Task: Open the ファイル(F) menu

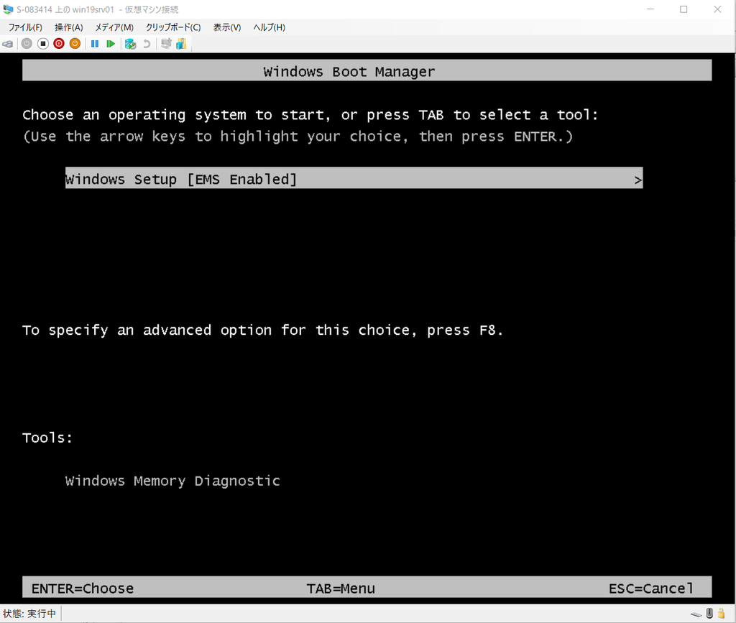Action: (25, 27)
